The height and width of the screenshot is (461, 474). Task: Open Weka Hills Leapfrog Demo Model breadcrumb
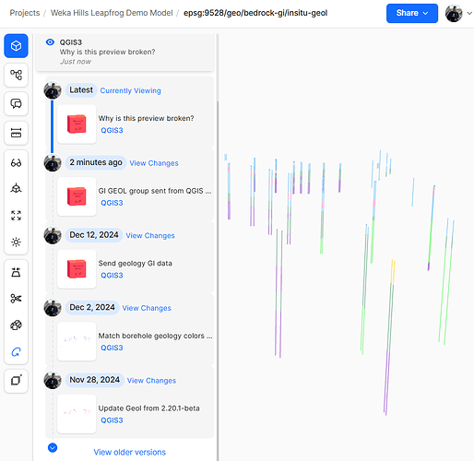pos(112,13)
